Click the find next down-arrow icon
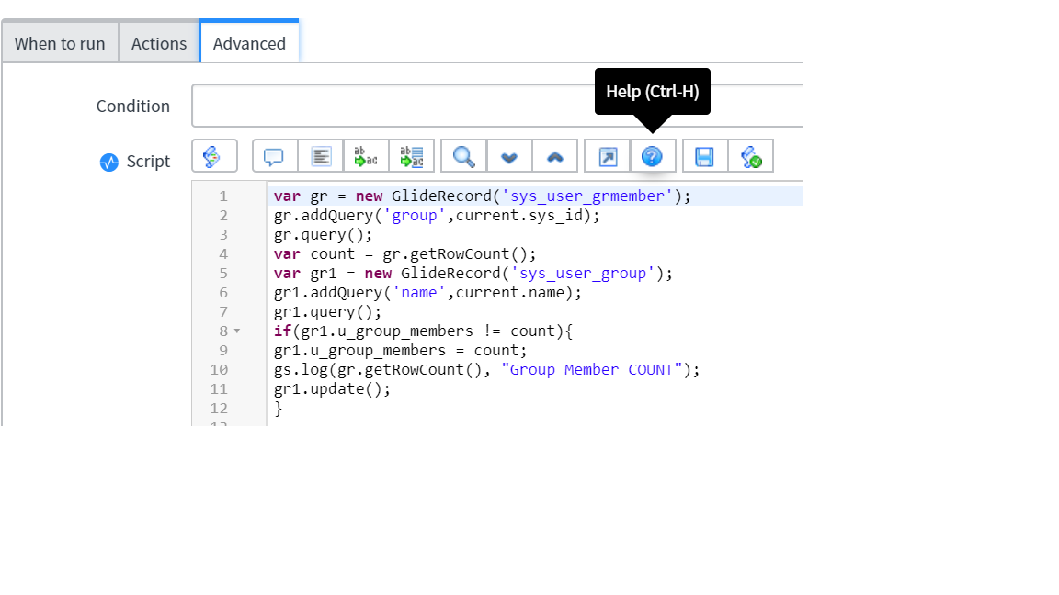The height and width of the screenshot is (595, 1059). coord(509,156)
